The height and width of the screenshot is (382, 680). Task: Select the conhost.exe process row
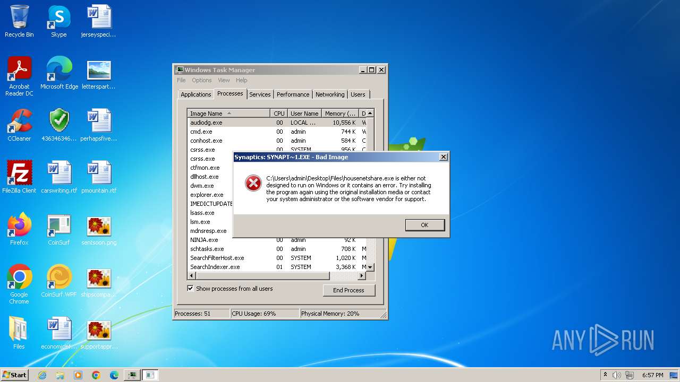(277, 141)
